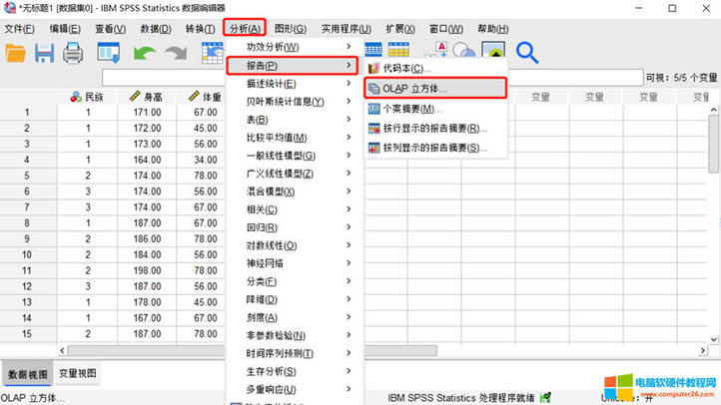
Task: Click the save floppy disk icon
Action: coord(44,53)
